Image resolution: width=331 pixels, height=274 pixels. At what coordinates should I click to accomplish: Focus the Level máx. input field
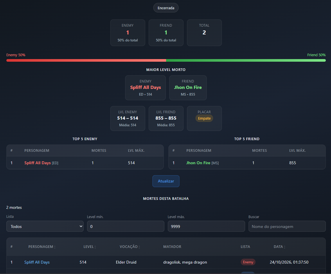tap(206, 226)
